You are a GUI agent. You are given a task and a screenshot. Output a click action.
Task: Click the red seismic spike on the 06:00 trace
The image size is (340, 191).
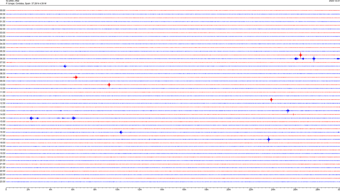[x=301, y=55]
